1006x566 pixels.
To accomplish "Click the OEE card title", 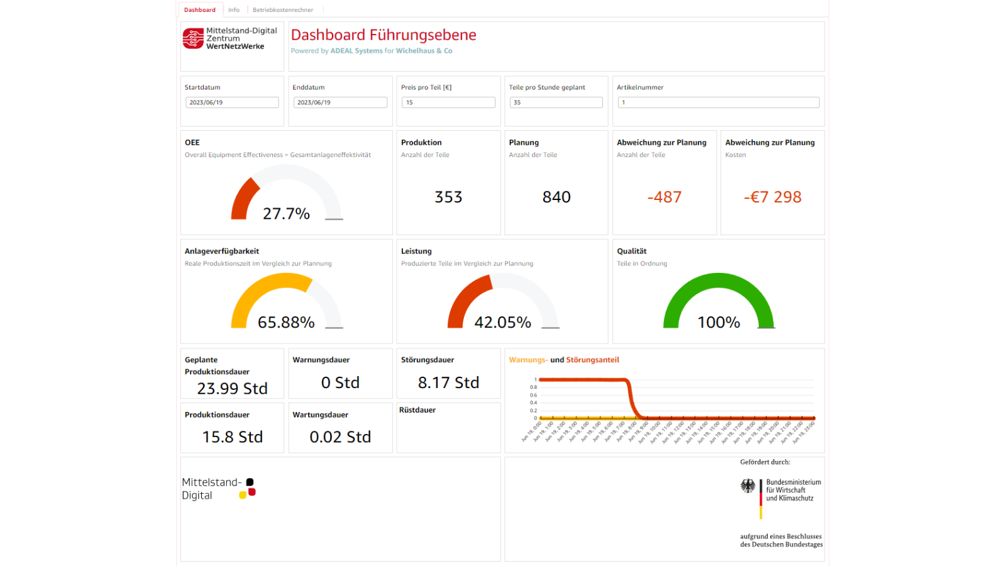I will coord(192,143).
